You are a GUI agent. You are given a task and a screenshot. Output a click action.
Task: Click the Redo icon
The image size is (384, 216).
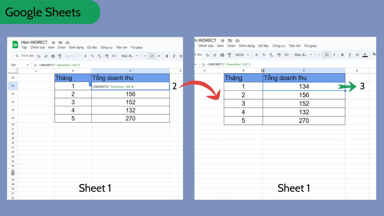tap(46, 56)
